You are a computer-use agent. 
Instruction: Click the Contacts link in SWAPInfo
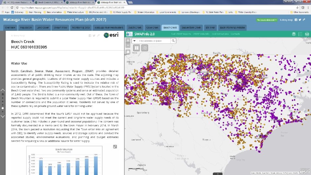coord(235,34)
